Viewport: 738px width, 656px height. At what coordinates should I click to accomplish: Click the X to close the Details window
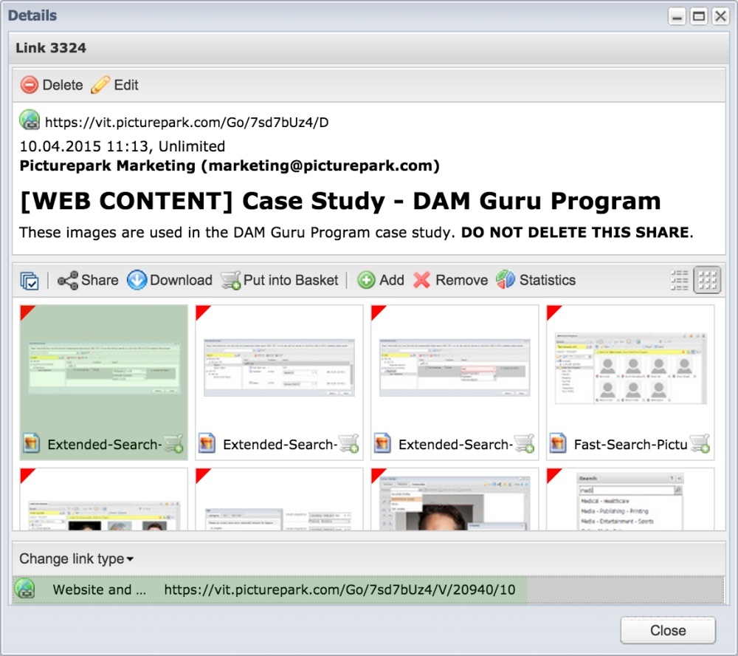click(x=720, y=16)
